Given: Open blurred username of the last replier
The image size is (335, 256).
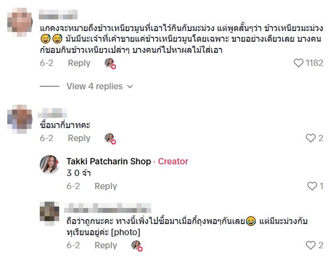Looking at the screenshot, I should click(x=108, y=208).
